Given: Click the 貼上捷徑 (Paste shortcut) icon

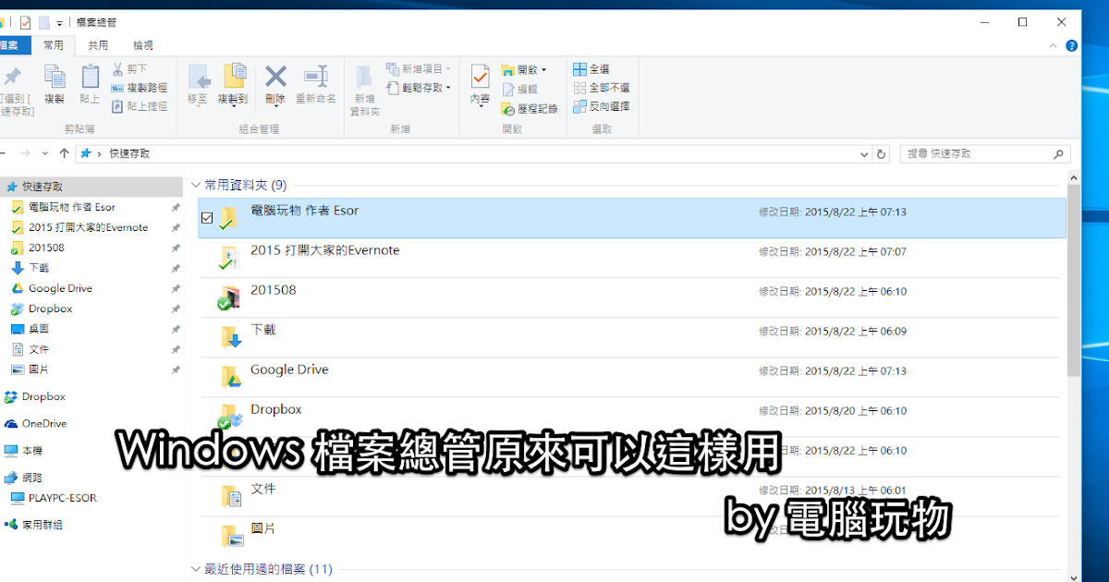Looking at the screenshot, I should pos(117,106).
